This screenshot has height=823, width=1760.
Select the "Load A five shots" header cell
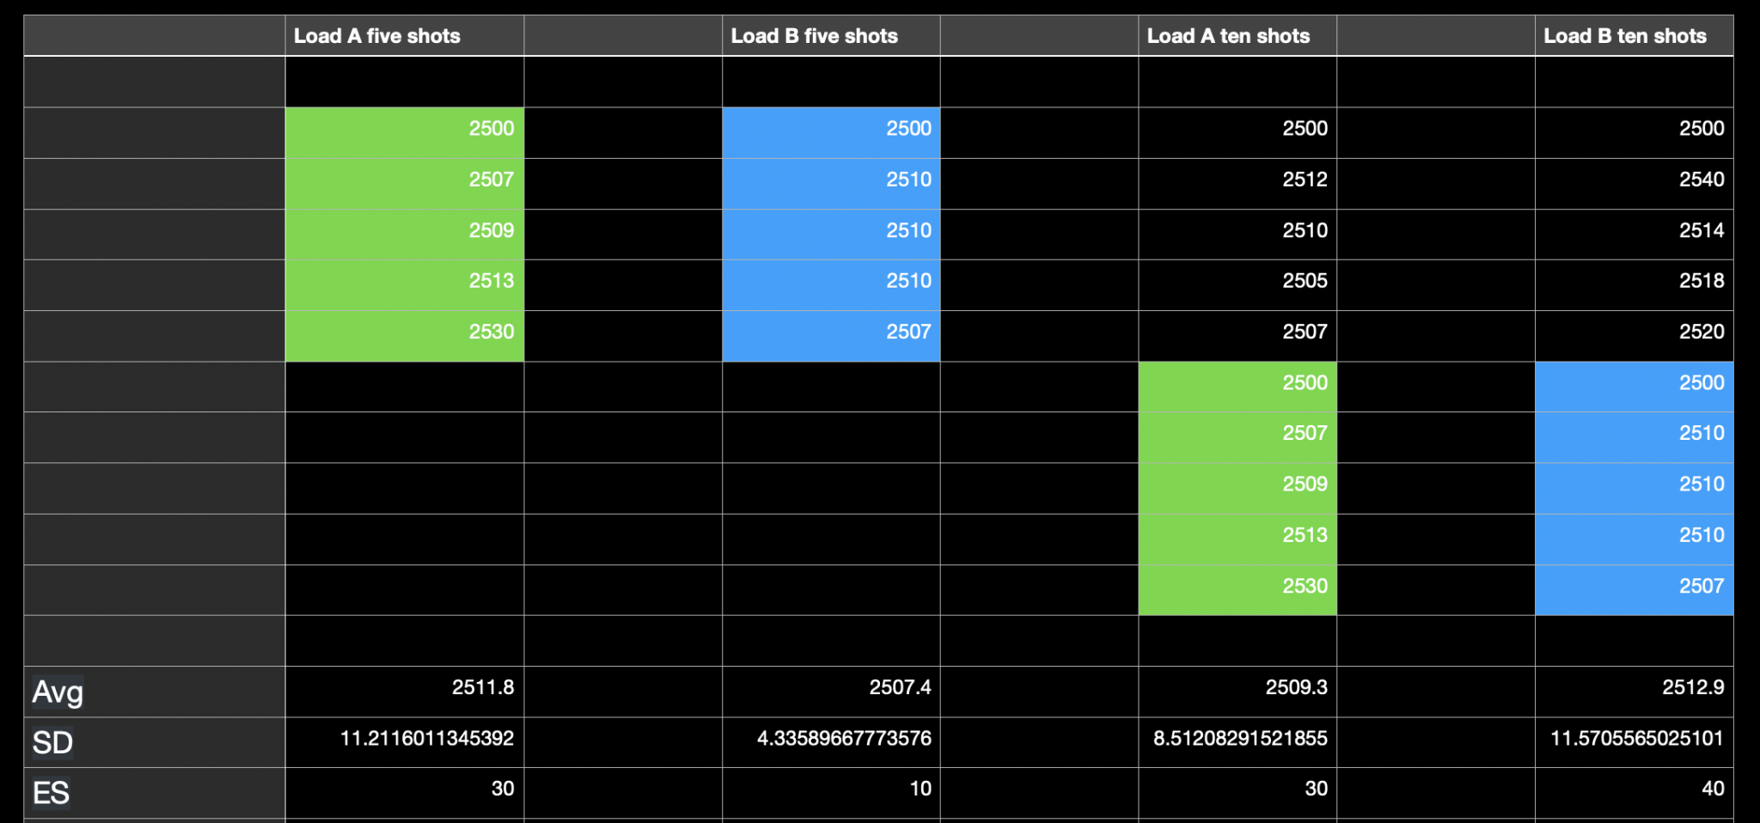[404, 36]
